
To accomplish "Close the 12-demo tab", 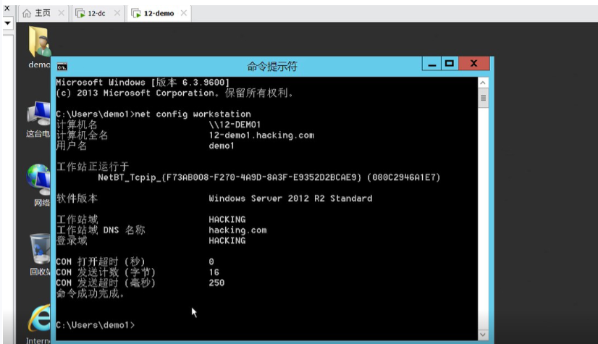I will (x=183, y=14).
